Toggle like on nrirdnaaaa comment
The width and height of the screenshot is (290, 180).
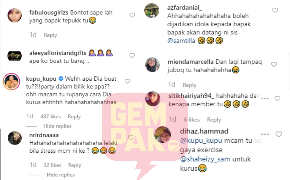pos(130,138)
